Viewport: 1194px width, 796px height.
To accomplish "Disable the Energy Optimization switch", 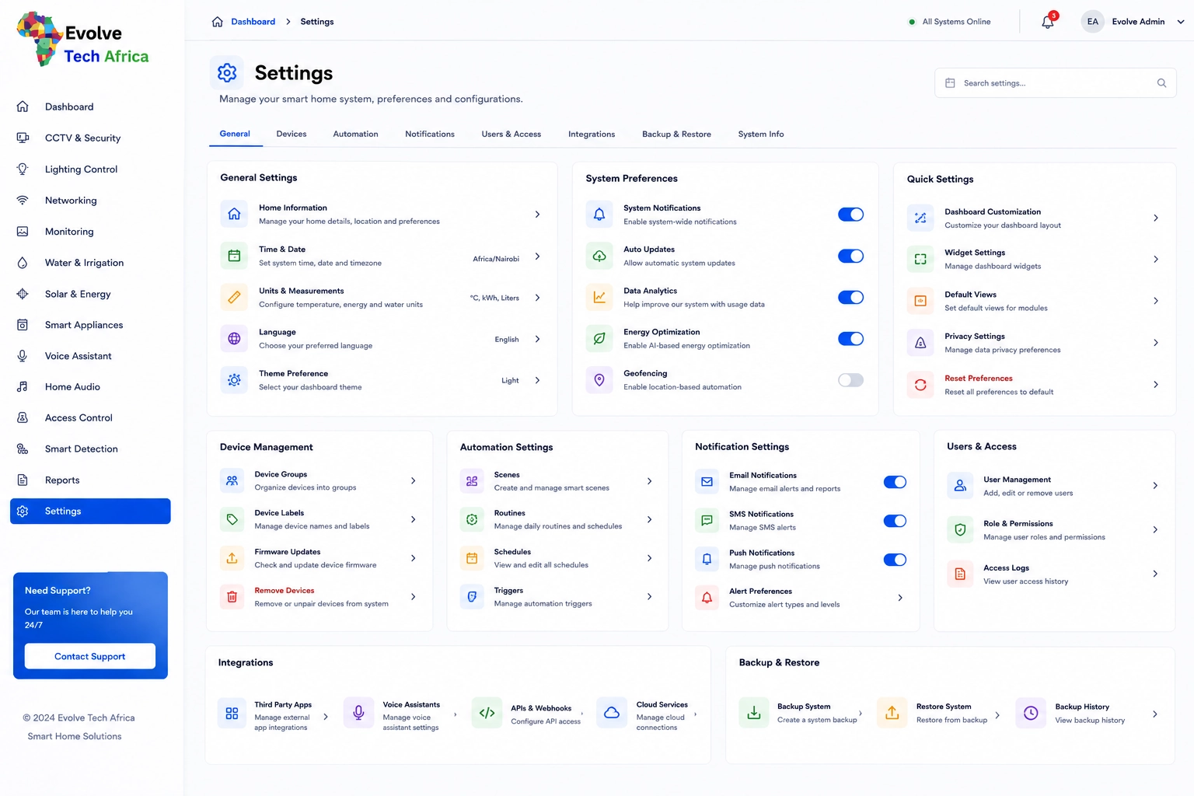I will point(850,338).
